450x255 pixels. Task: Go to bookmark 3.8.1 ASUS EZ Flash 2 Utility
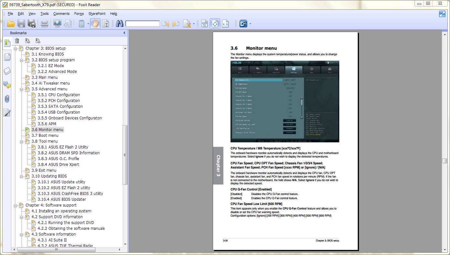click(63, 147)
